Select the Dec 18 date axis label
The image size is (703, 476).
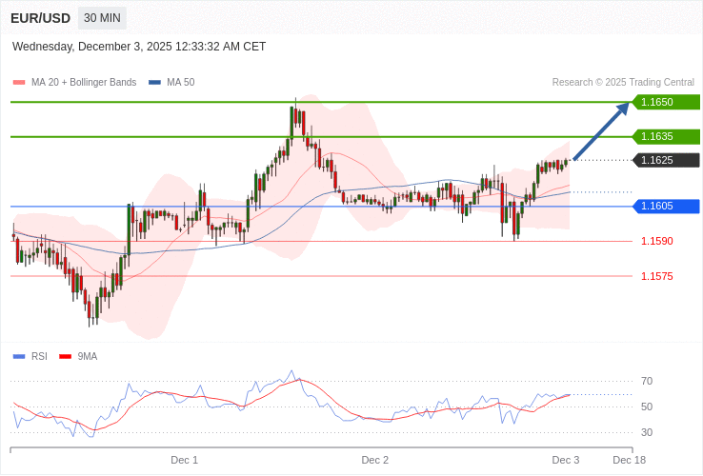[629, 460]
